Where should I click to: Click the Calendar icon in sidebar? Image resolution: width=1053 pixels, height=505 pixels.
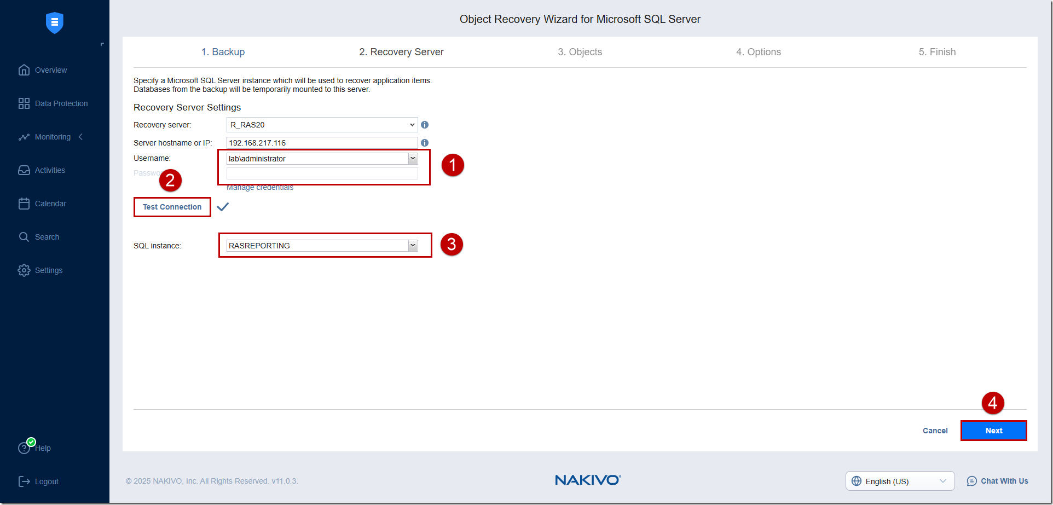point(24,204)
